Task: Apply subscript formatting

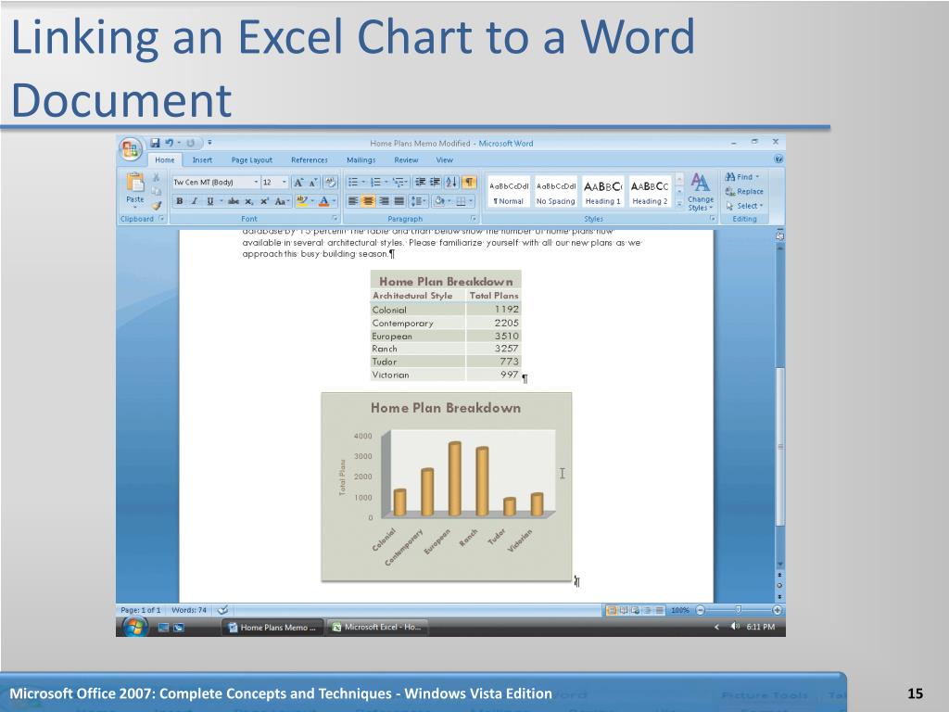Action: 248,201
